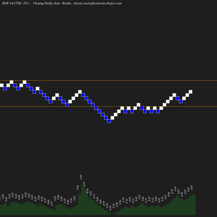Click the value label 3.96 just left of the peak
The height and width of the screenshot is (217, 217).
tap(78, 187)
